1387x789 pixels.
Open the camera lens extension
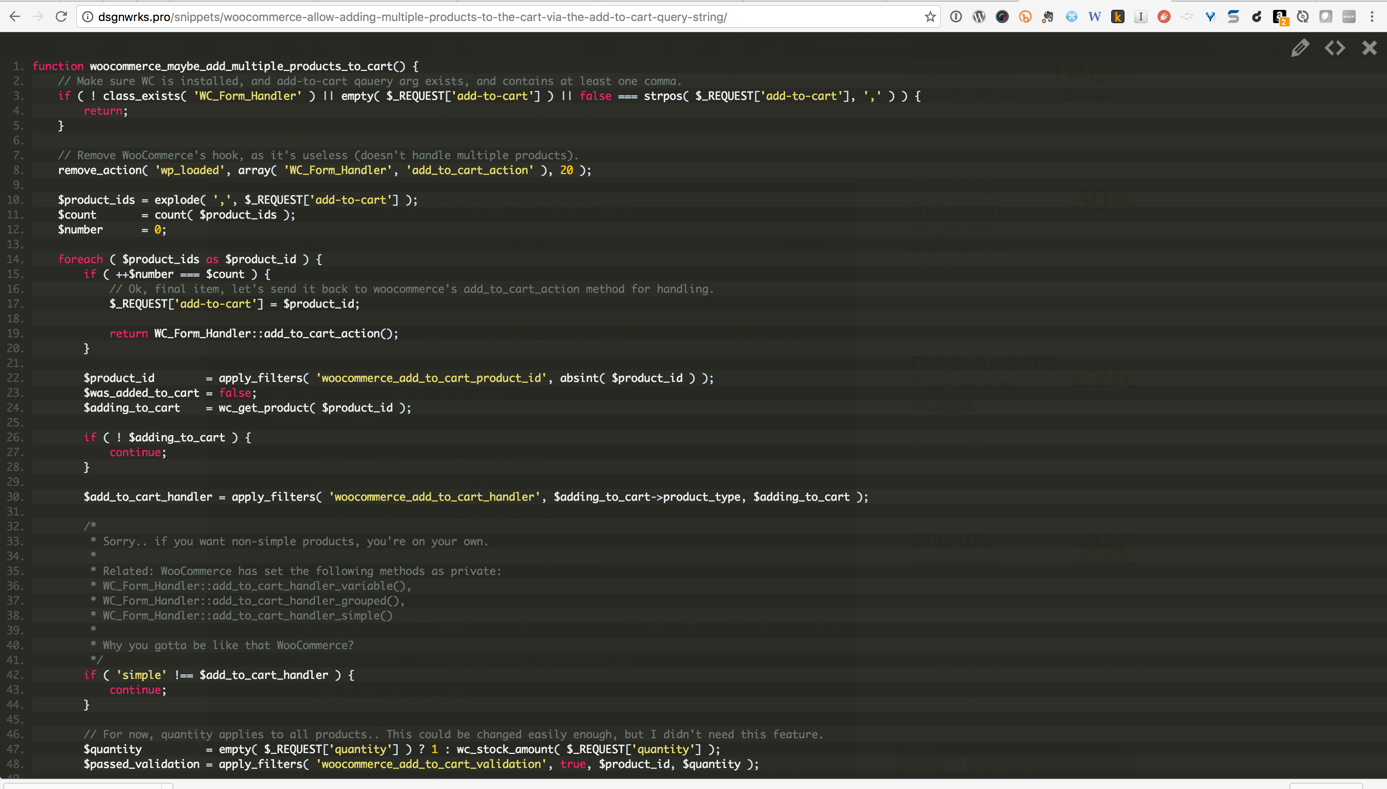(1002, 17)
